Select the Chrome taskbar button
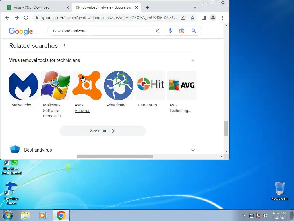294x221 pixels. point(61,215)
